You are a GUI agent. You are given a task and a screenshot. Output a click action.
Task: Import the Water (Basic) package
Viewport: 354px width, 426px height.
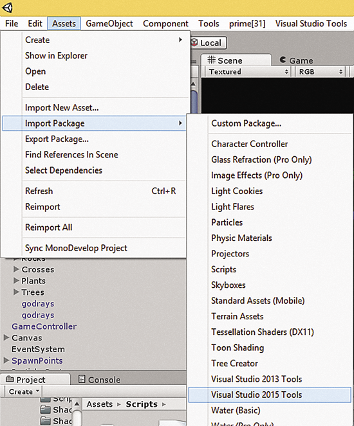tap(270, 411)
